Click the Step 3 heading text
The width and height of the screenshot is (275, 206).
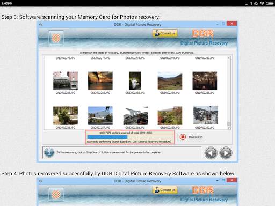point(81,17)
